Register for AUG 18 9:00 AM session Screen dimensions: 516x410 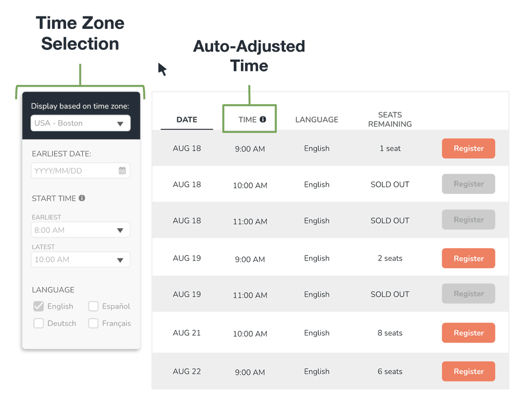coord(469,148)
